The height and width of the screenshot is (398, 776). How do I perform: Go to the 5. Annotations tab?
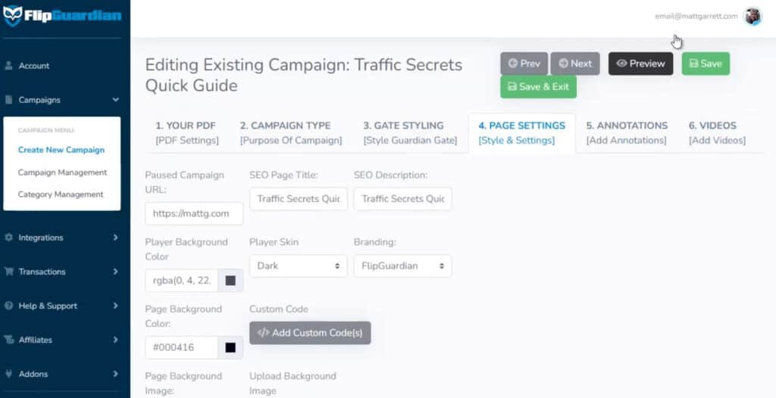[x=627, y=132]
